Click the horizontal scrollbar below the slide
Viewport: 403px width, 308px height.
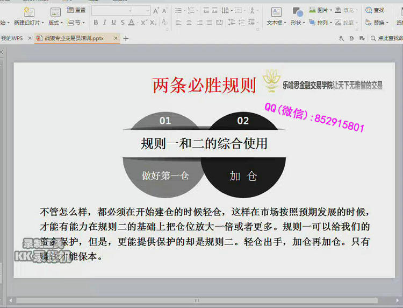(x=197, y=300)
